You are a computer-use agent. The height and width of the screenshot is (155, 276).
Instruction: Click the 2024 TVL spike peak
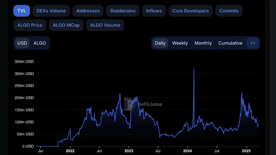coord(194,70)
